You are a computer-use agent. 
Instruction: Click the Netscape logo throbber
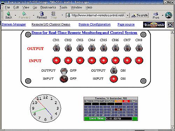coord(169,15)
